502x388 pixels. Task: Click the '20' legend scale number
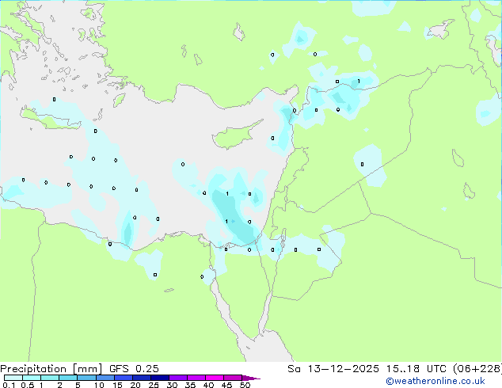point(135,385)
